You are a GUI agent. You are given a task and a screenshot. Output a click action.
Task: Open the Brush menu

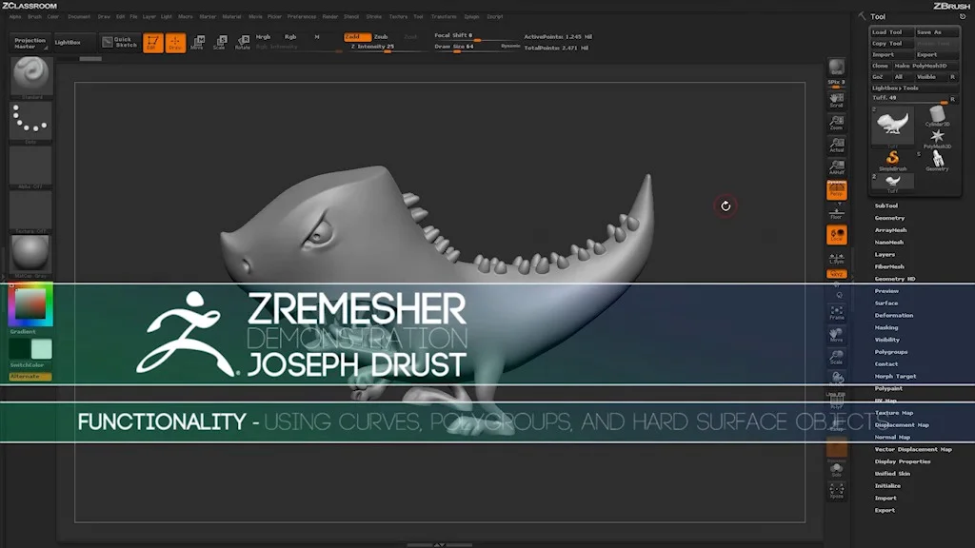pos(34,17)
